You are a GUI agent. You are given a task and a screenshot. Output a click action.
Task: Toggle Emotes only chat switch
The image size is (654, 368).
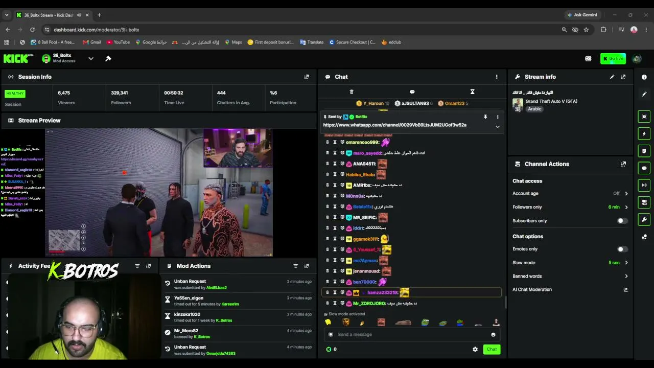pyautogui.click(x=622, y=249)
